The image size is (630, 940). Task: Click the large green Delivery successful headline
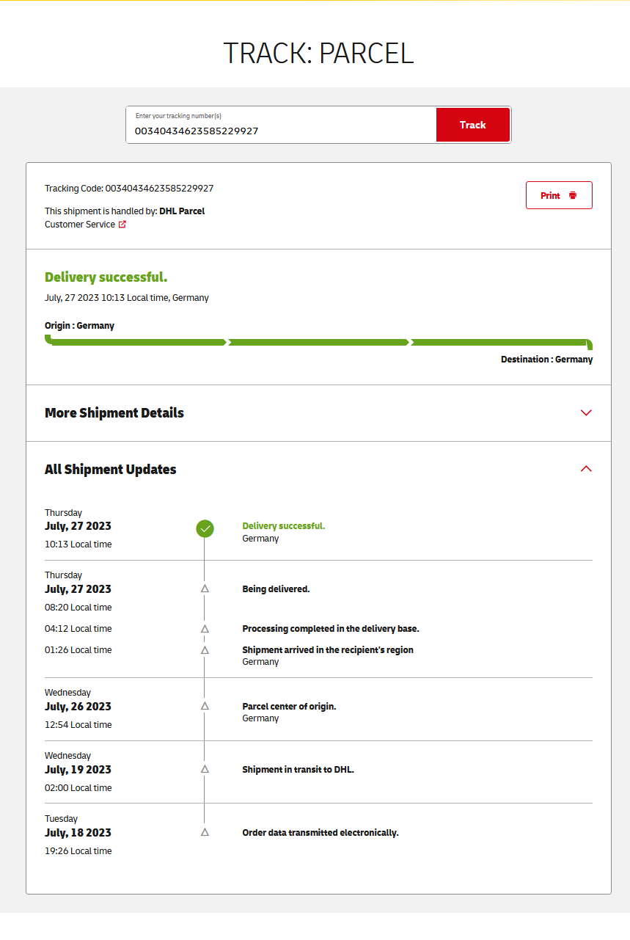pyautogui.click(x=106, y=277)
